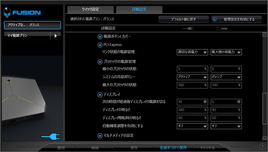This screenshot has width=268, height=152.
Task: Click scrollbar down arrow
Action: point(264,138)
